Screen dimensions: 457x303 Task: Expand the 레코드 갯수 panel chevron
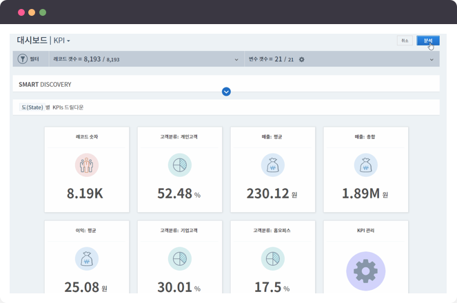(236, 60)
